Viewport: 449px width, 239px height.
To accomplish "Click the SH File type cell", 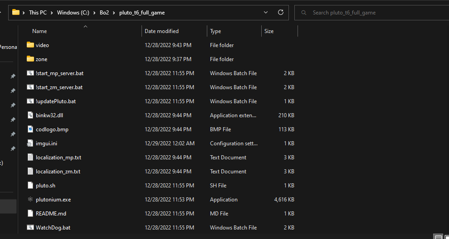I will pyautogui.click(x=218, y=185).
